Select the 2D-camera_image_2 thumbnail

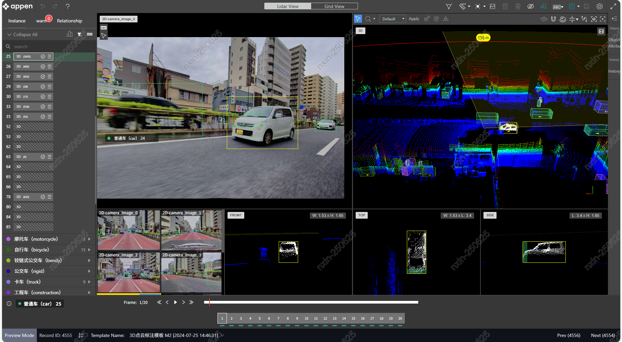pos(128,272)
